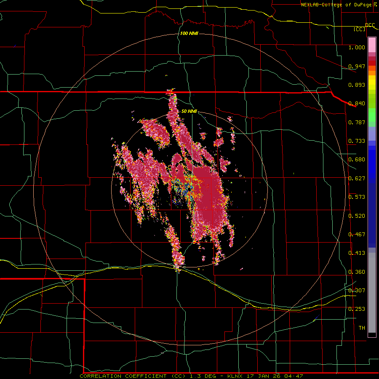Click the orange segment of the color bar
The image size is (379, 379).
[372, 72]
